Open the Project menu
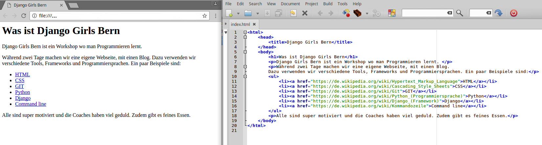542x145 pixels. pyautogui.click(x=311, y=4)
